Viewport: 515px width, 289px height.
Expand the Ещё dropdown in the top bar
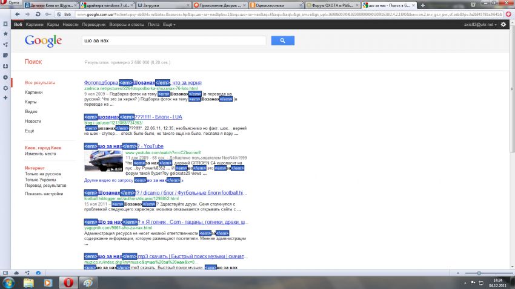169,25
